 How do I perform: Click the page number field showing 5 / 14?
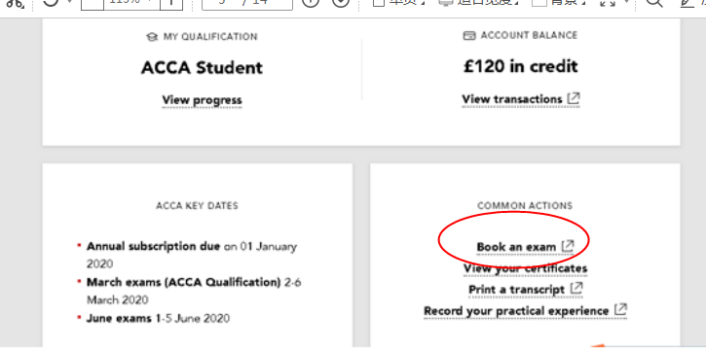click(x=246, y=4)
